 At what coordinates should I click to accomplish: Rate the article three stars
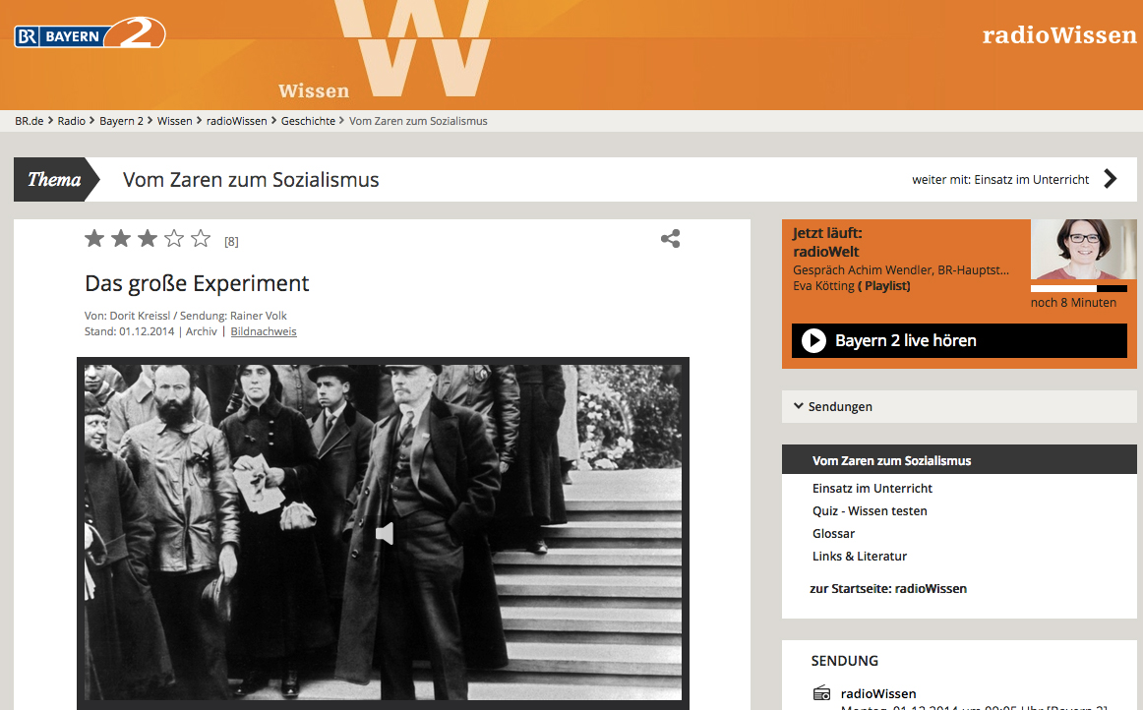[148, 238]
